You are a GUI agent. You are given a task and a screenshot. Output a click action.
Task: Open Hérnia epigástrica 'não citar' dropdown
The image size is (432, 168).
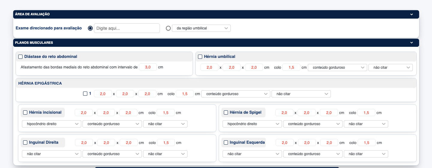point(301,94)
